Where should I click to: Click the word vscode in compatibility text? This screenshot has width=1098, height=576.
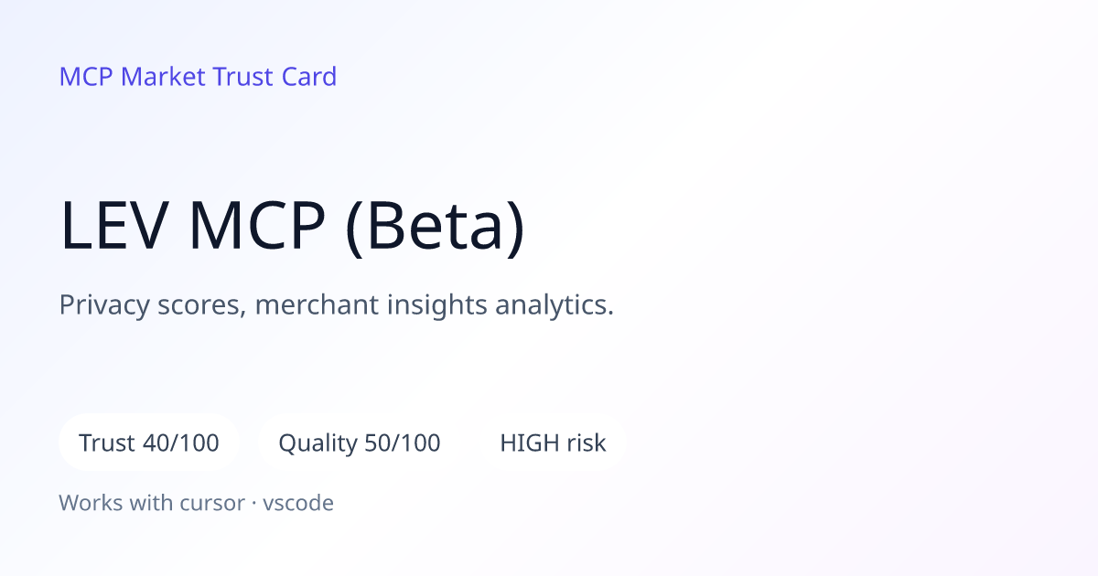click(x=298, y=502)
